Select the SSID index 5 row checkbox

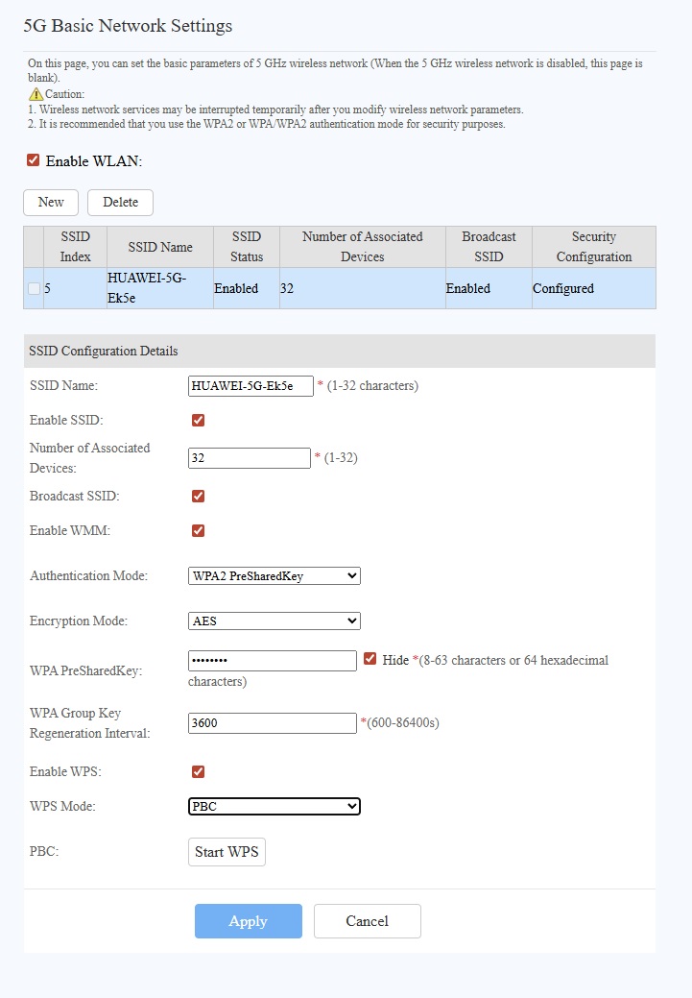[x=34, y=289]
